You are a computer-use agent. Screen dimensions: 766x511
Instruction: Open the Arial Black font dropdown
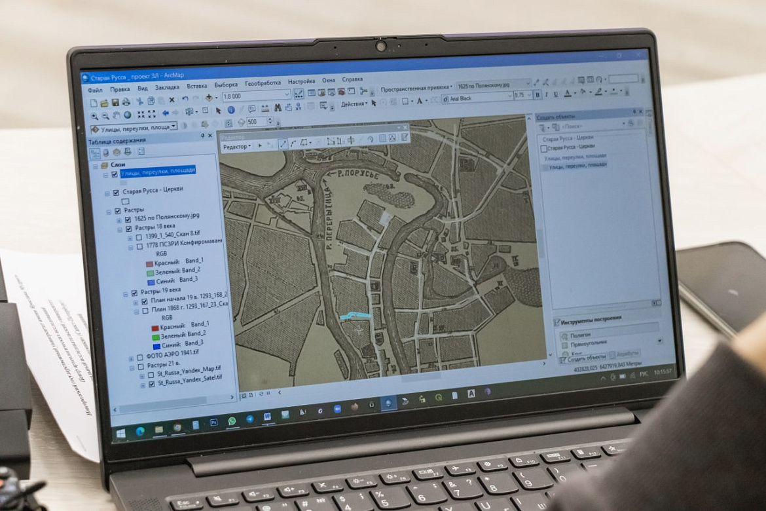point(507,98)
